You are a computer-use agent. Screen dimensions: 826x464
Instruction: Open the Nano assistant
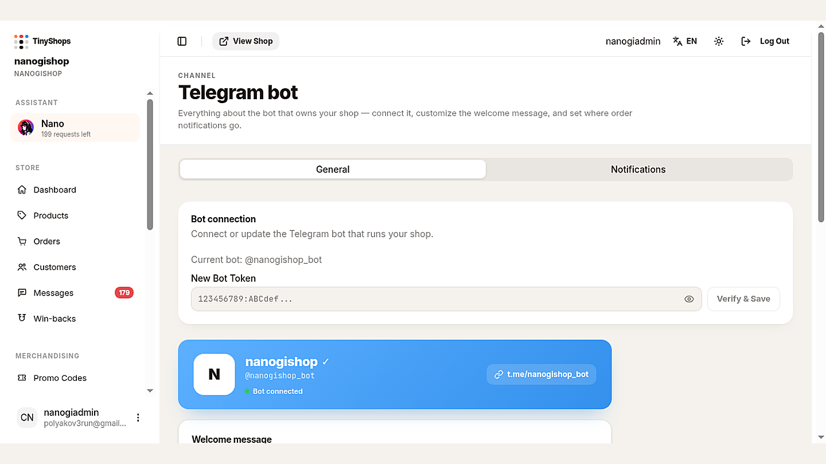(x=75, y=128)
